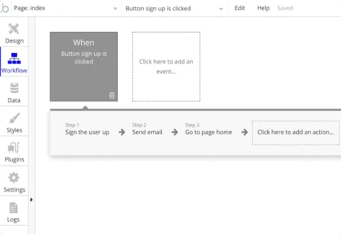Open the Help menu
The width and height of the screenshot is (341, 234).
click(x=264, y=8)
